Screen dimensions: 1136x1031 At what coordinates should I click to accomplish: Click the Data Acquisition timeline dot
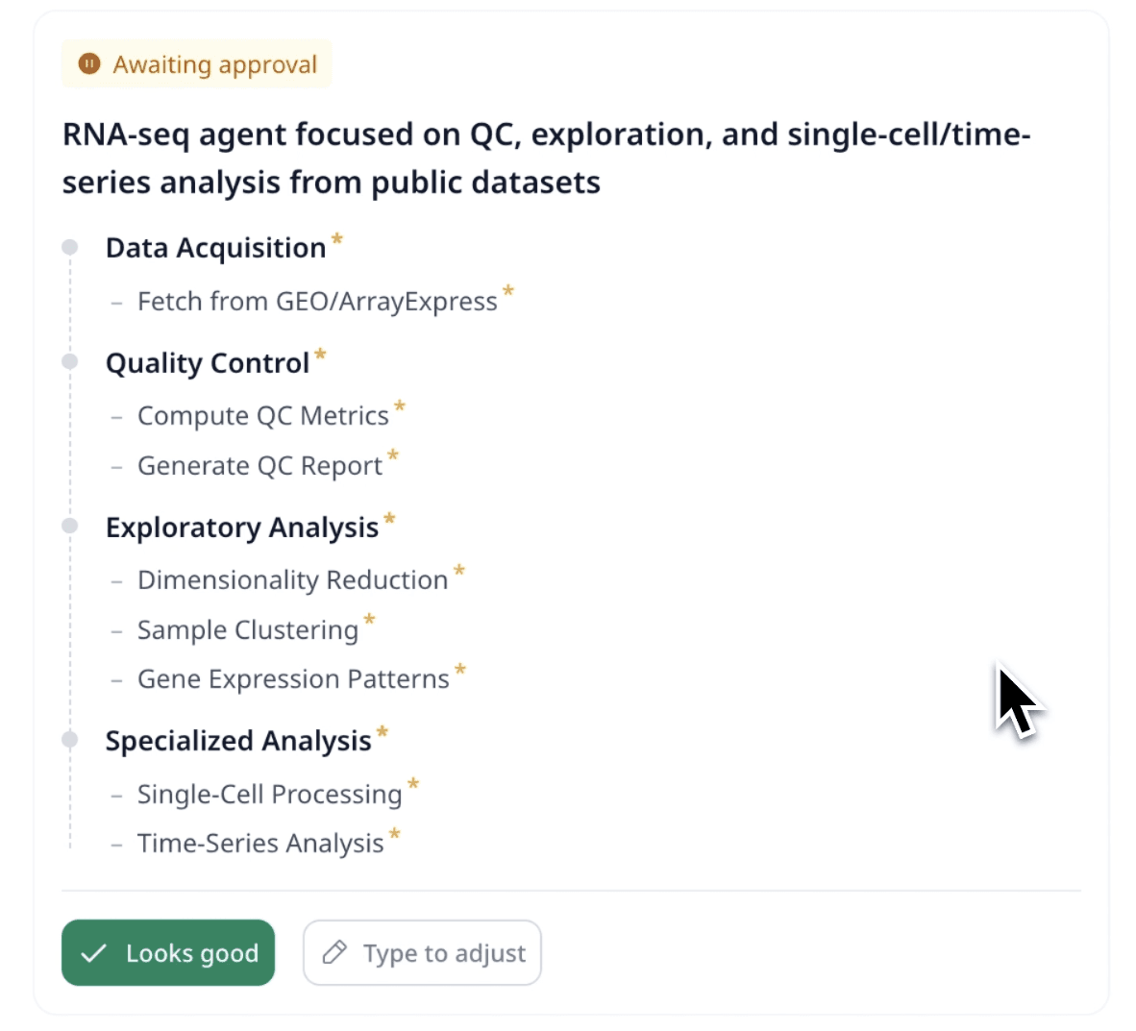(x=70, y=247)
